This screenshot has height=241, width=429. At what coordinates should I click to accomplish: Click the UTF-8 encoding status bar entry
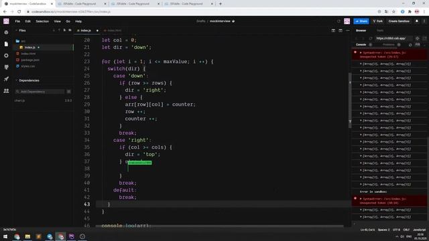(x=396, y=230)
